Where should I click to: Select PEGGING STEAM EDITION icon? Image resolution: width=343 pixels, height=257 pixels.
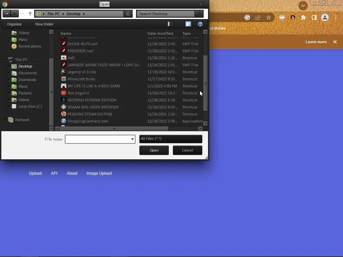click(63, 114)
